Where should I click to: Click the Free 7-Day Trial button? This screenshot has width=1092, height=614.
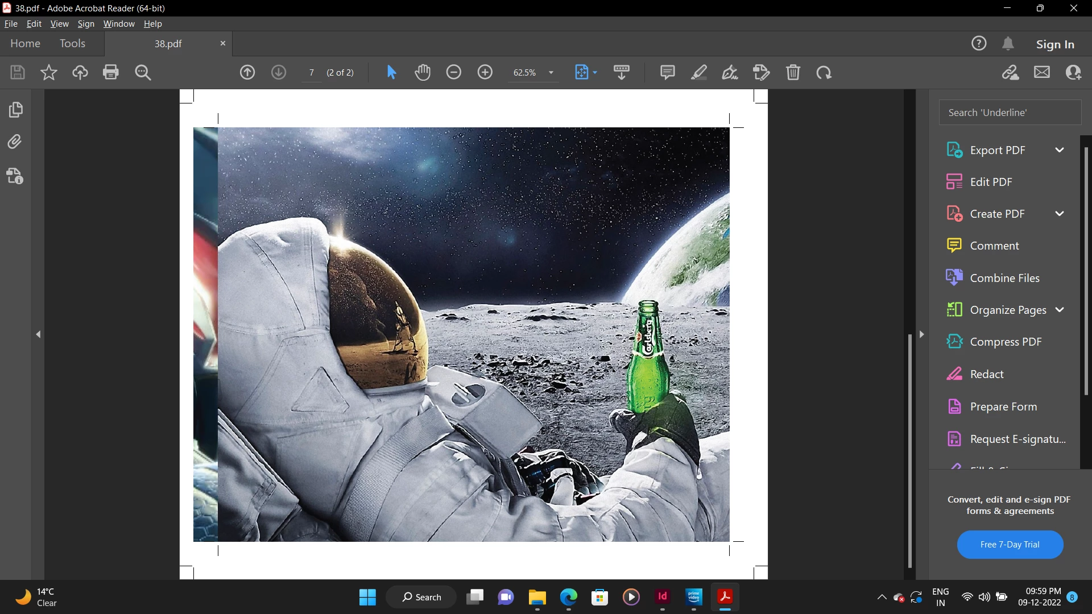coord(1010,545)
